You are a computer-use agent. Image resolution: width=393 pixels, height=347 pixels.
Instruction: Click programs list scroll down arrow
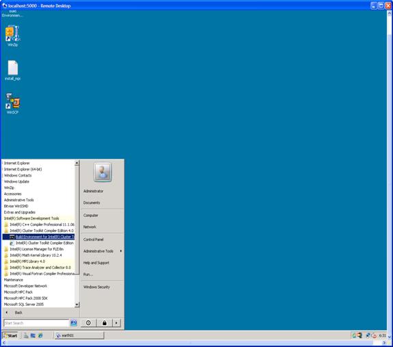coord(77,305)
